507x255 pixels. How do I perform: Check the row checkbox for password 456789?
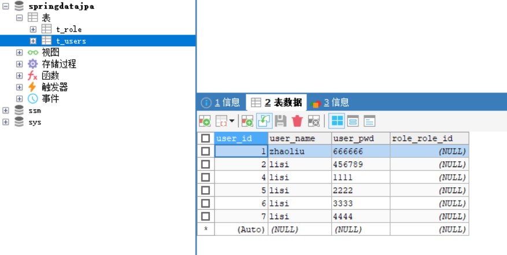click(x=205, y=164)
